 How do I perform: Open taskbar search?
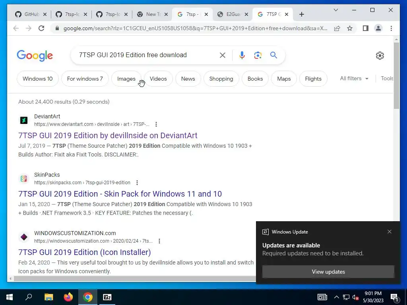coord(29,297)
